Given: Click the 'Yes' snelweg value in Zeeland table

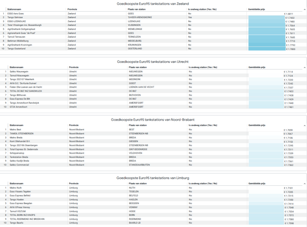Looking at the screenshot, I should click(x=190, y=17).
